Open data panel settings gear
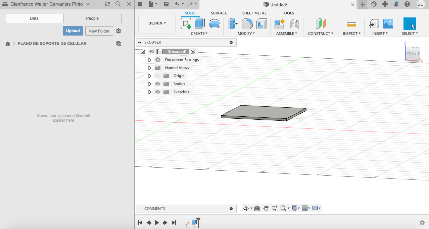Viewport: 429px width, 229px height. coord(118,31)
